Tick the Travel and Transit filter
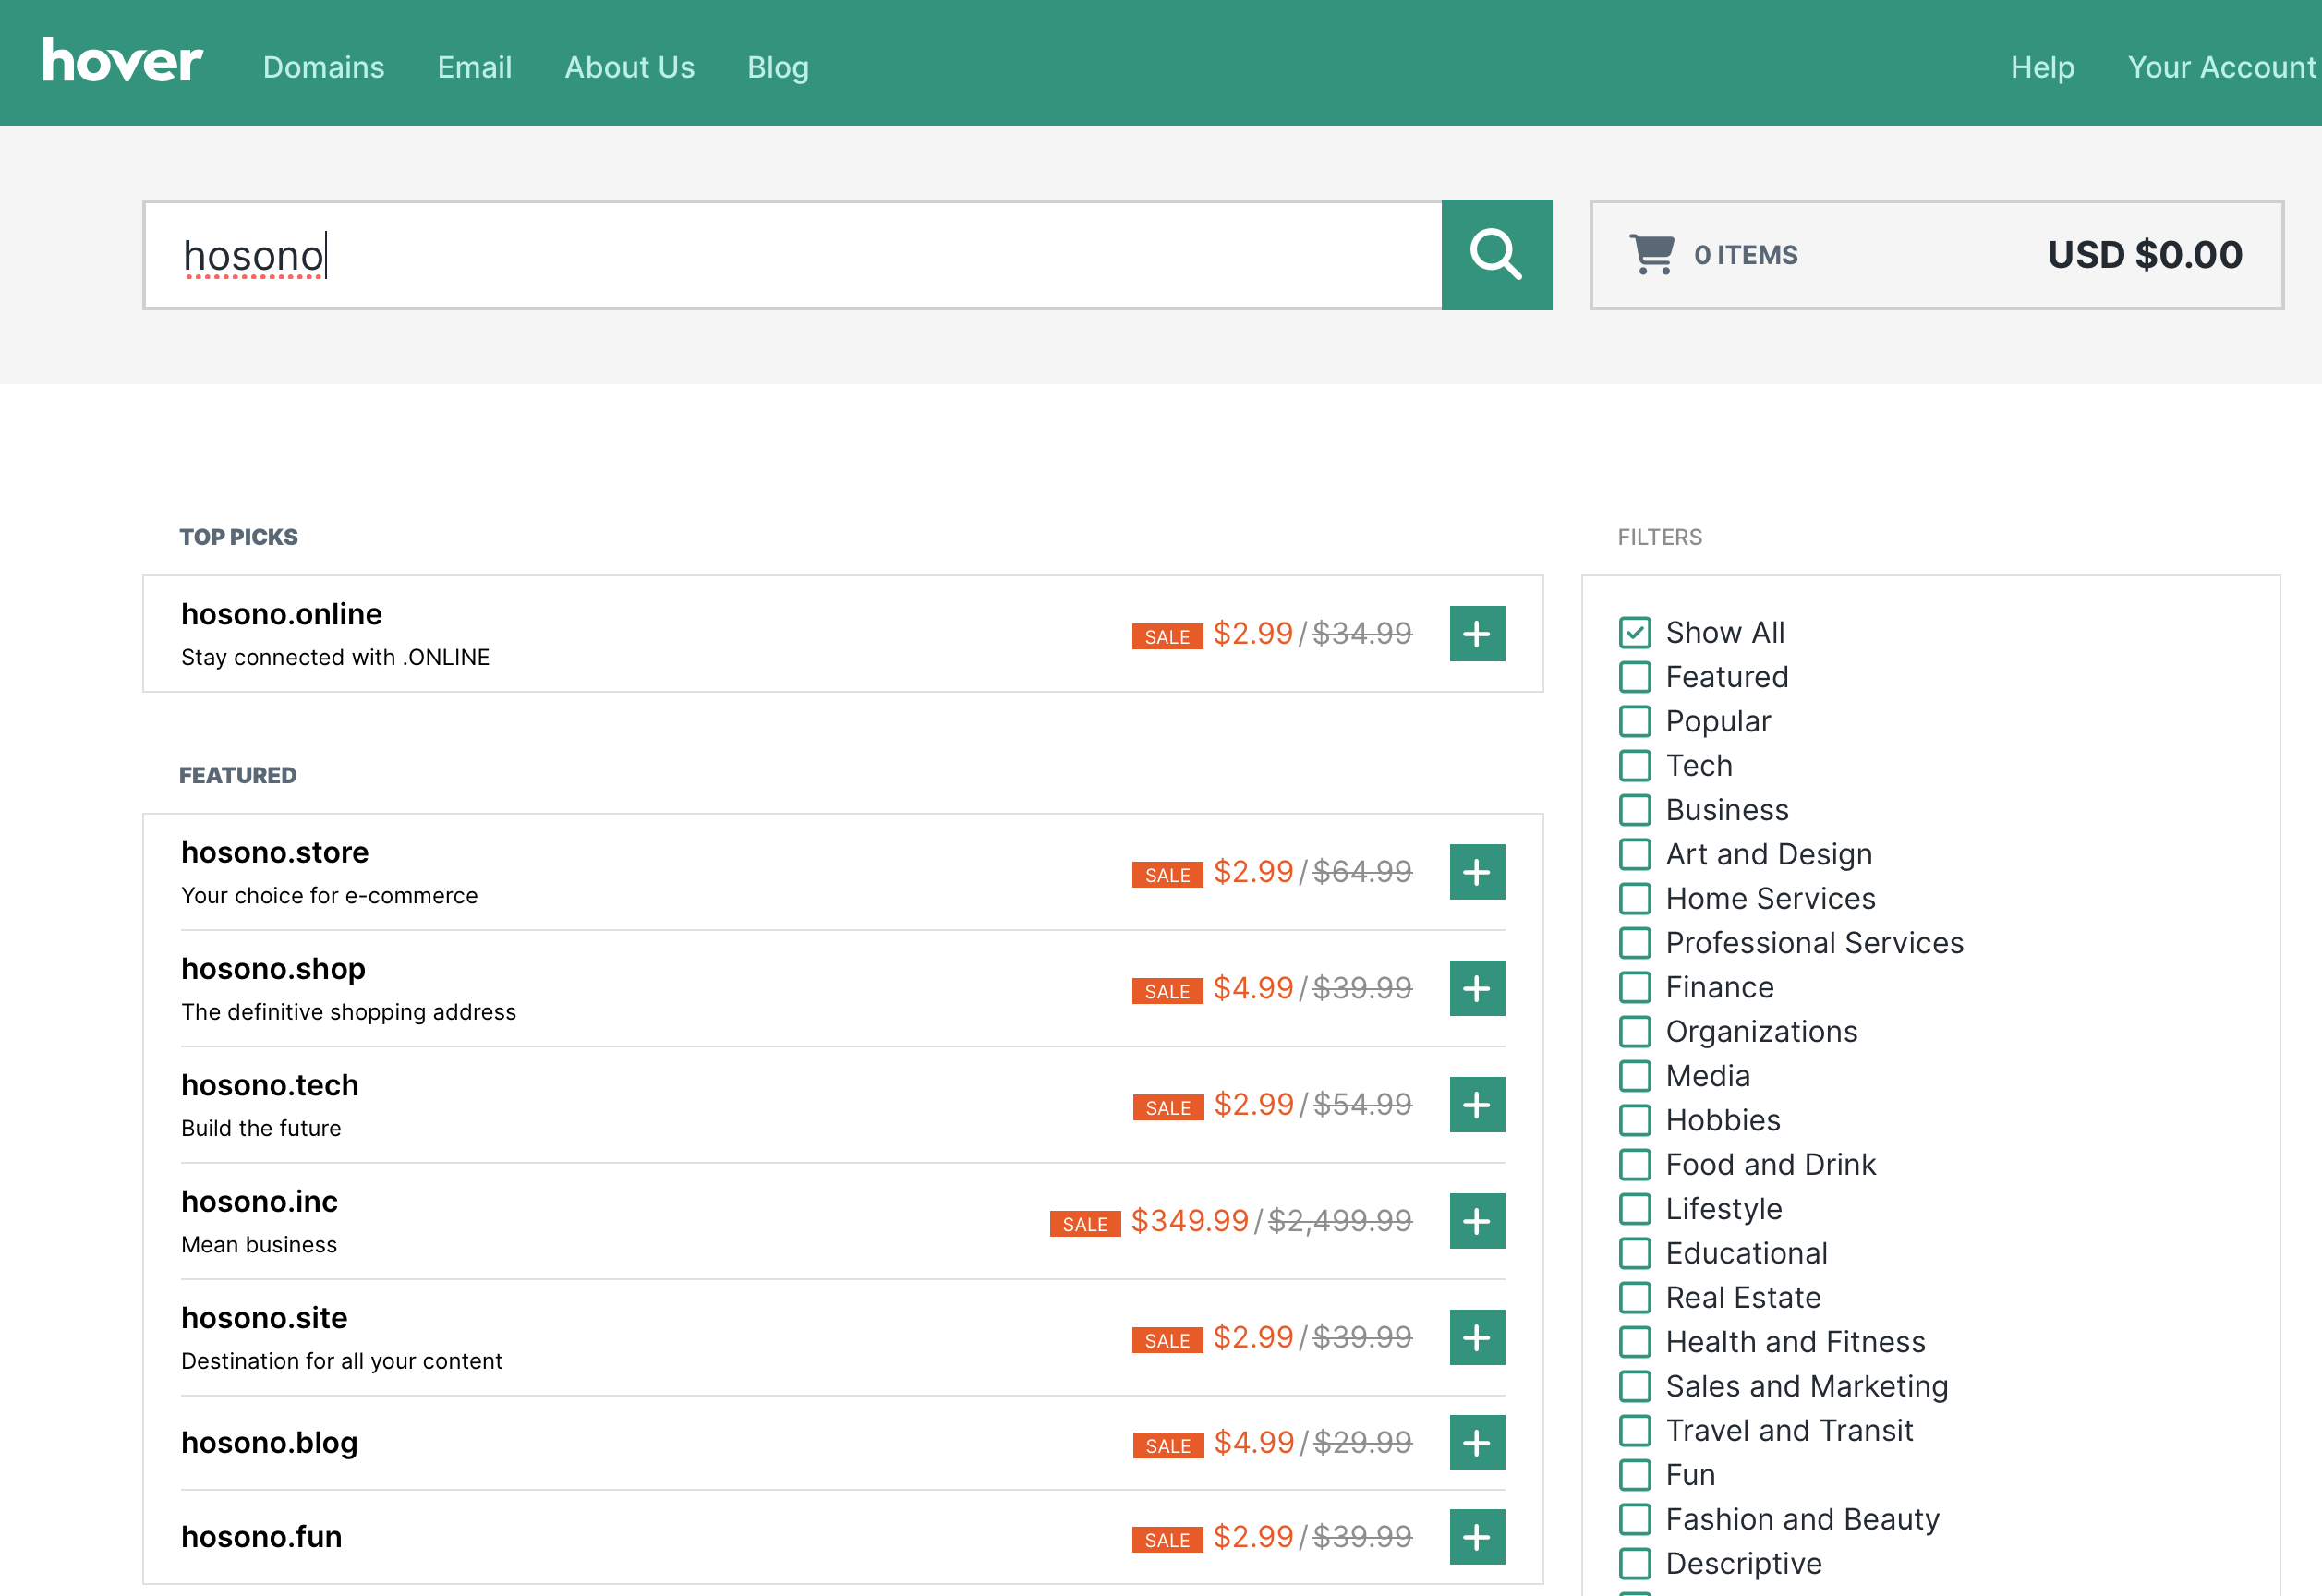The width and height of the screenshot is (2322, 1596). (x=1635, y=1430)
